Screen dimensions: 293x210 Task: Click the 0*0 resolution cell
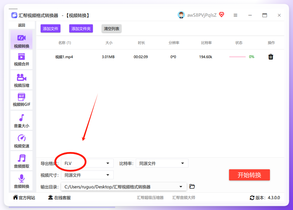coord(173,57)
